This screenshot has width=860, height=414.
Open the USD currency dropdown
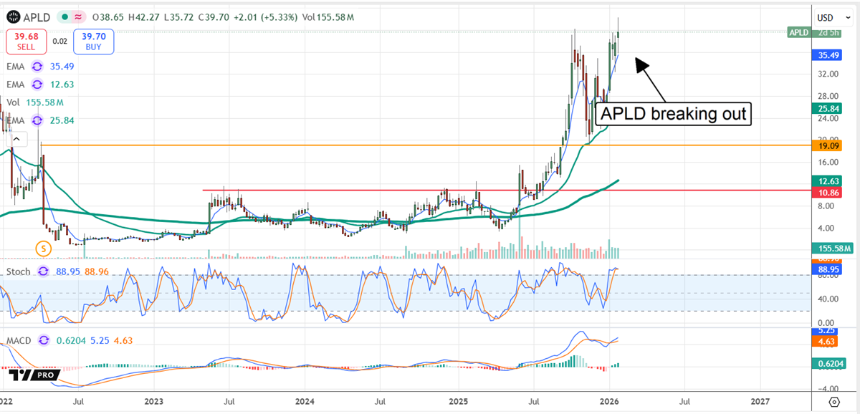click(x=833, y=17)
